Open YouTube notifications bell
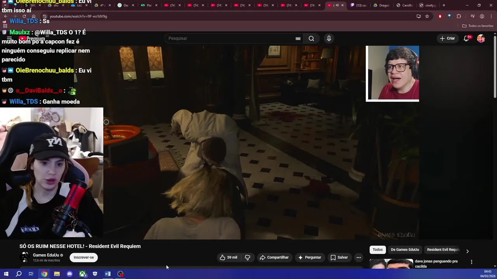The width and height of the screenshot is (497, 279). click(x=466, y=38)
